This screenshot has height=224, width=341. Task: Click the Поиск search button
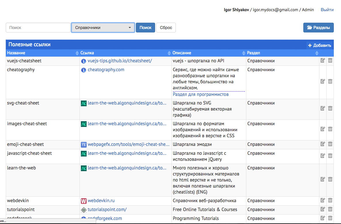(145, 28)
